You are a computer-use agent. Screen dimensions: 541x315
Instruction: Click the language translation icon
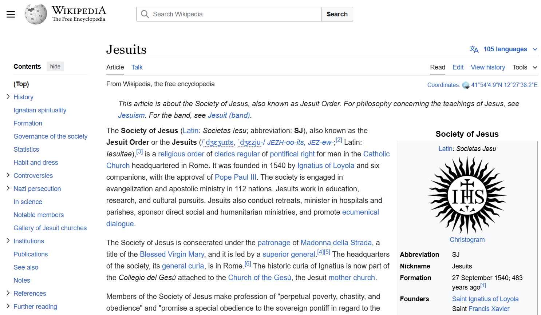(x=474, y=49)
